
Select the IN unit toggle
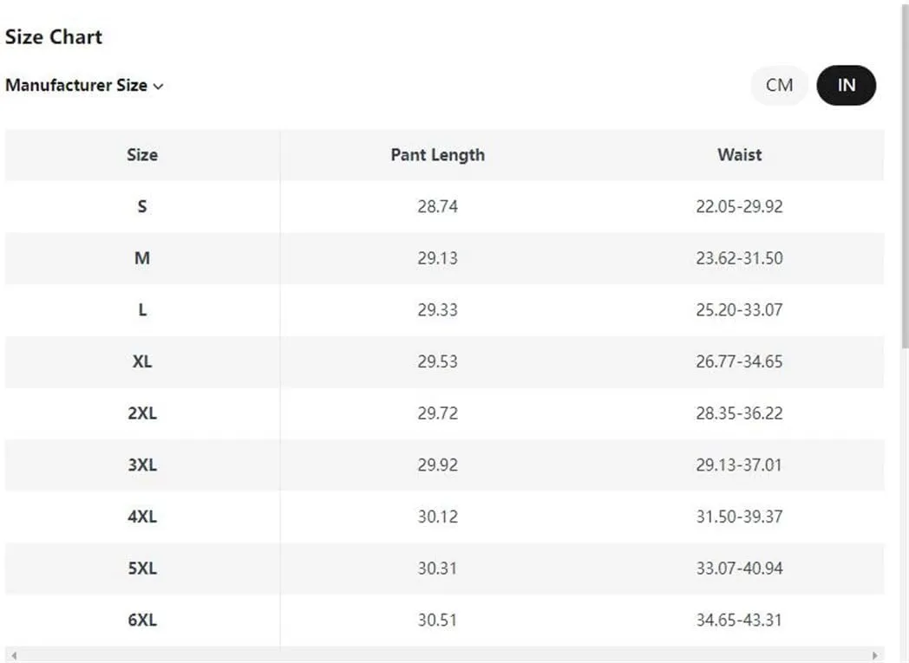coord(846,85)
